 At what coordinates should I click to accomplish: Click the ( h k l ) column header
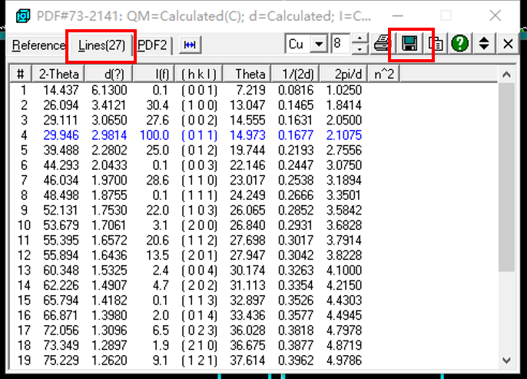coord(199,74)
